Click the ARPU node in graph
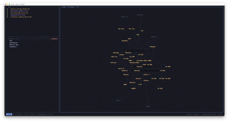Screen dimensions: 229x122 pos(133,88)
